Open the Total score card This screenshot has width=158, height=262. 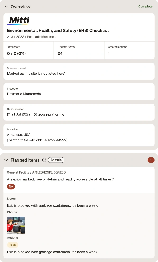click(29, 50)
